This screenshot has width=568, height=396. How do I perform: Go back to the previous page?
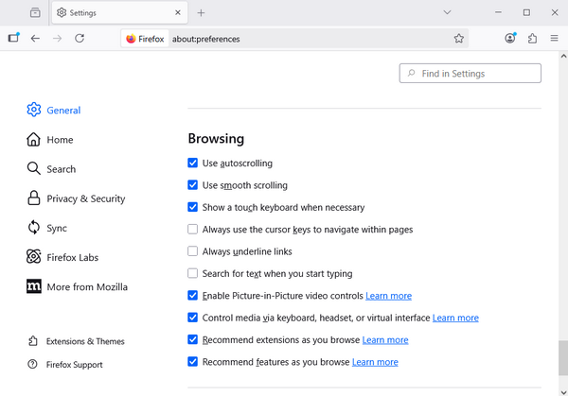click(35, 39)
